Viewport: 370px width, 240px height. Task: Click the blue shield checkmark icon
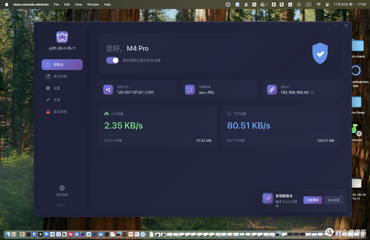point(320,53)
